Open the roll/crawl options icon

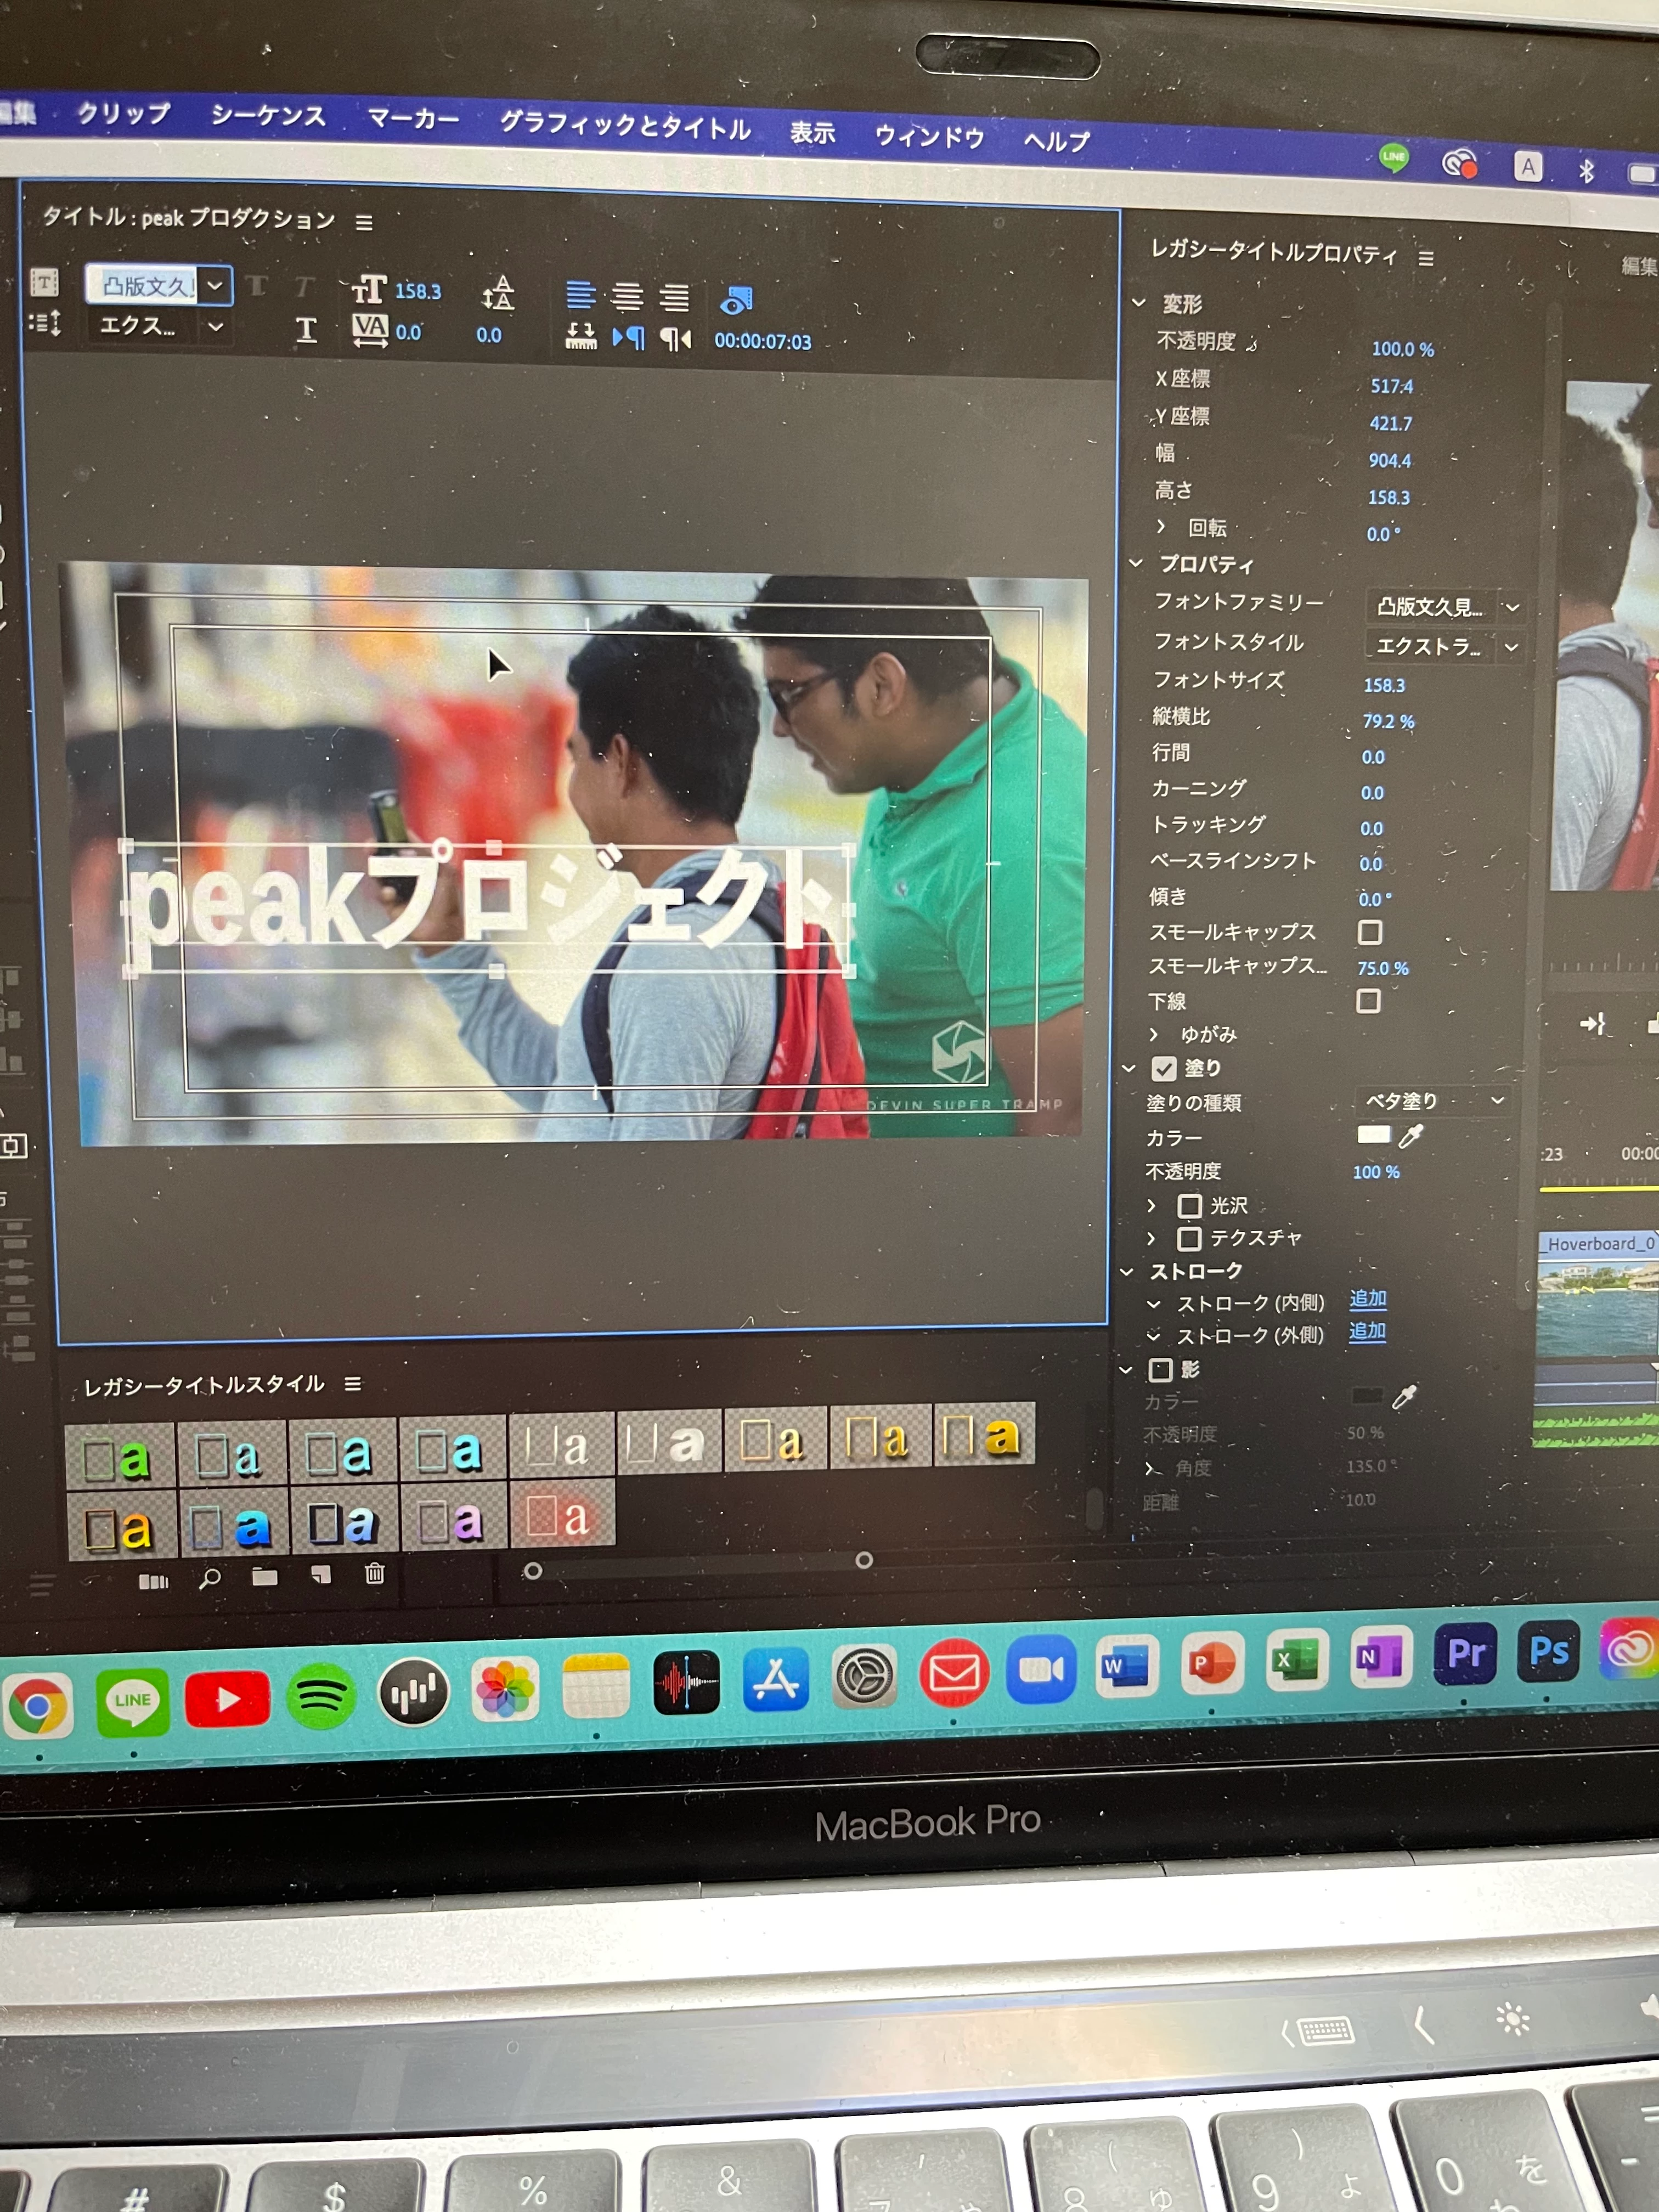coord(45,323)
